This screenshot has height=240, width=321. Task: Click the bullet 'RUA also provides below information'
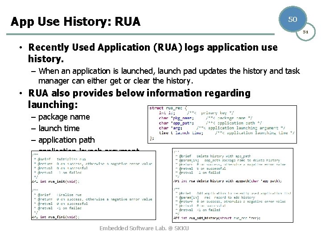tap(139, 99)
